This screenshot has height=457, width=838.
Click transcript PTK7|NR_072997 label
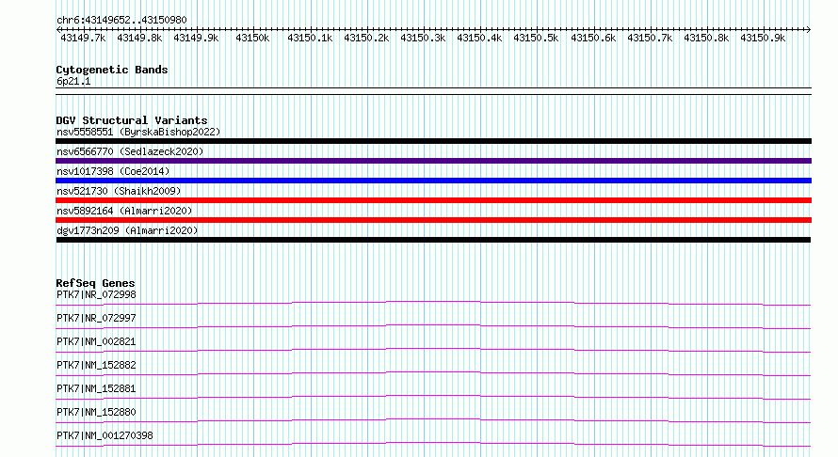(x=96, y=318)
